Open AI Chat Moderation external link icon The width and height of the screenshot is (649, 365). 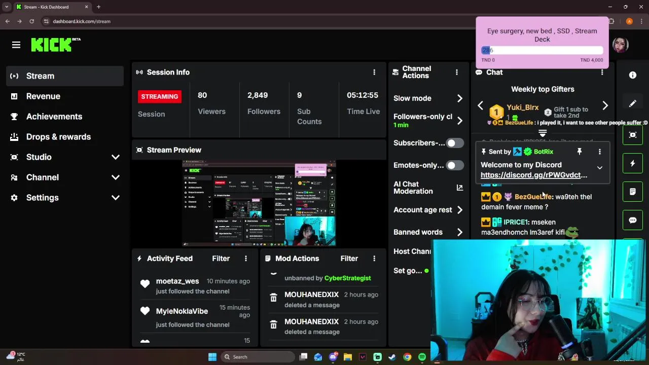pos(459,188)
